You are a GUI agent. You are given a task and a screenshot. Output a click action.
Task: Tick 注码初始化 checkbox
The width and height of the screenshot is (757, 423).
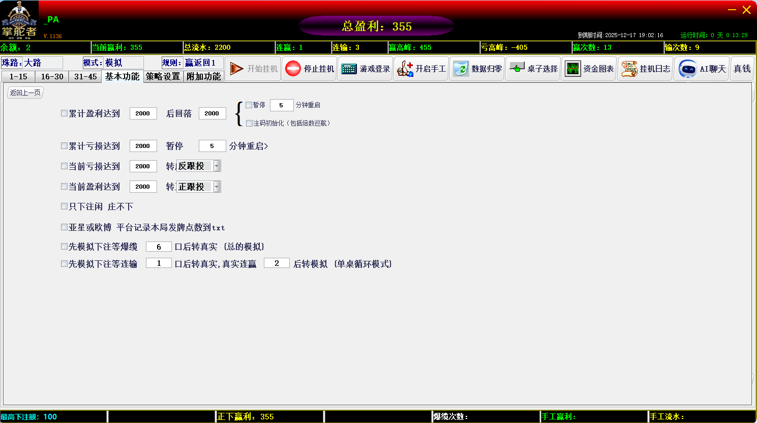249,123
